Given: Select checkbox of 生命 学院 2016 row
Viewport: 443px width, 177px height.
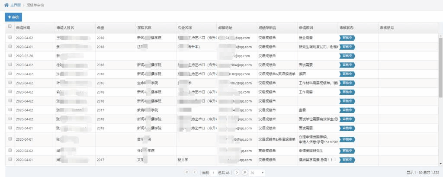Looking at the screenshot, I should click(10, 83).
